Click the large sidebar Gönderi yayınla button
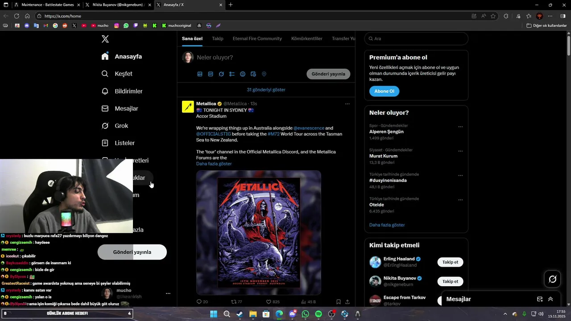Viewport: 571px width, 321px height. (132, 252)
